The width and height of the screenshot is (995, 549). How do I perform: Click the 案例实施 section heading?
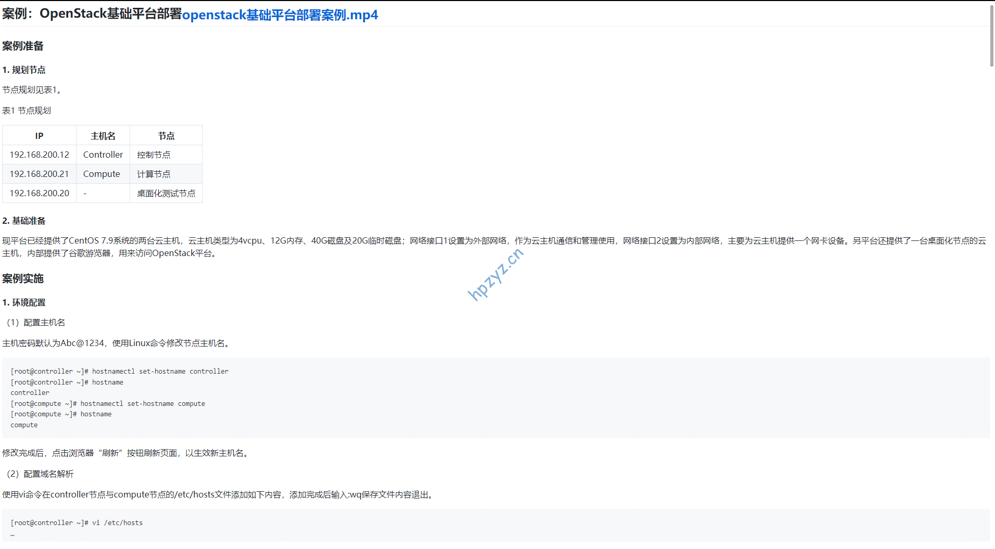23,279
